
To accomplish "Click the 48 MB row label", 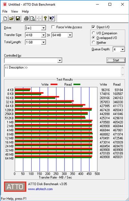I will [x=9, y=154].
